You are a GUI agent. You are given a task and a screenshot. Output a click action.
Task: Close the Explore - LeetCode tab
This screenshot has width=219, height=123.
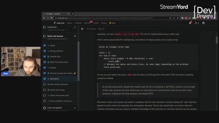pos(68,14)
